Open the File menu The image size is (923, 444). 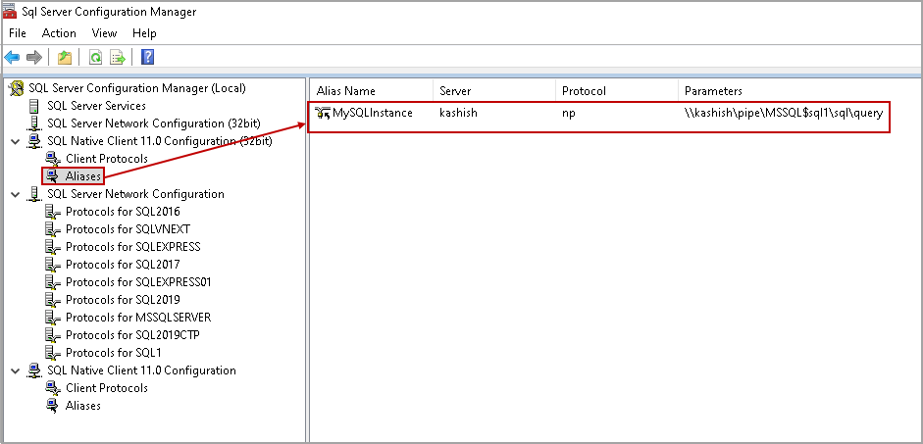18,33
